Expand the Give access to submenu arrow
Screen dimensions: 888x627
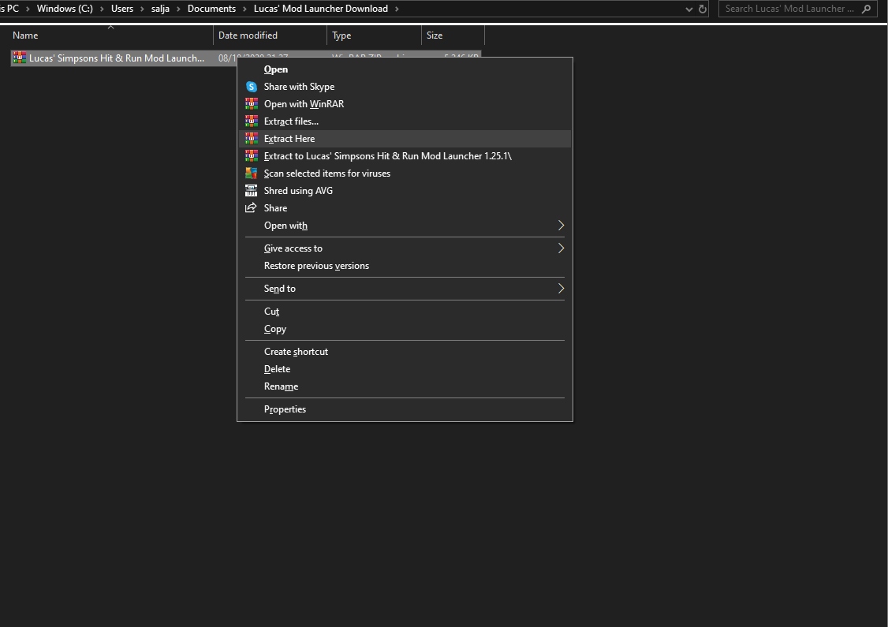pos(561,248)
